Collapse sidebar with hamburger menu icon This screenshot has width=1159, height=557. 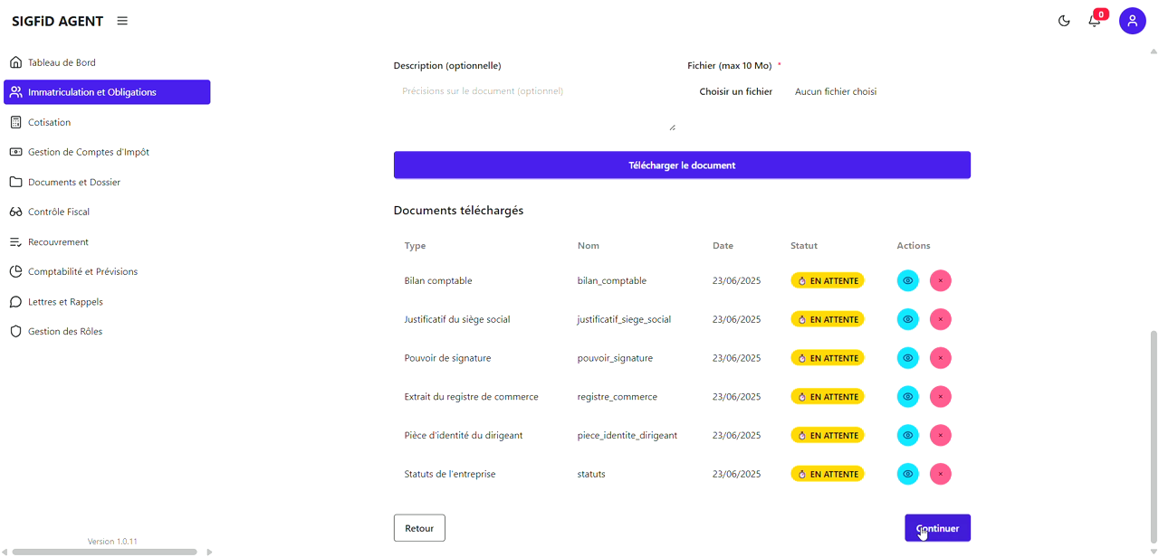122,21
